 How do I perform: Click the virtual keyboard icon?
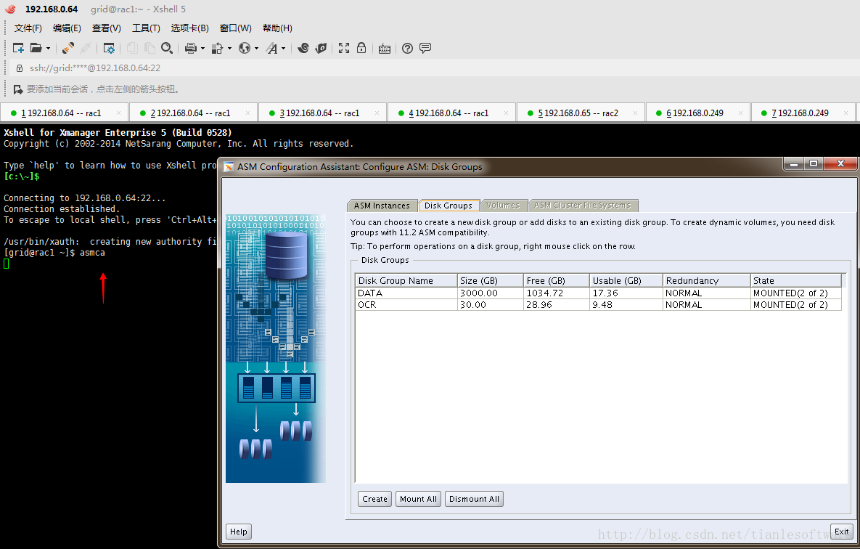(385, 49)
